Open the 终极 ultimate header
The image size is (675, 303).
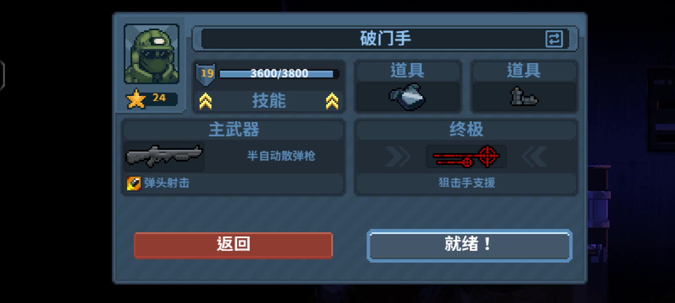[466, 130]
